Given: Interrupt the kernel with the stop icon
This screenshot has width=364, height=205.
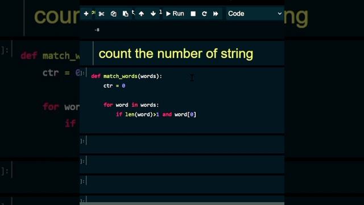Looking at the screenshot, I should pyautogui.click(x=193, y=14).
